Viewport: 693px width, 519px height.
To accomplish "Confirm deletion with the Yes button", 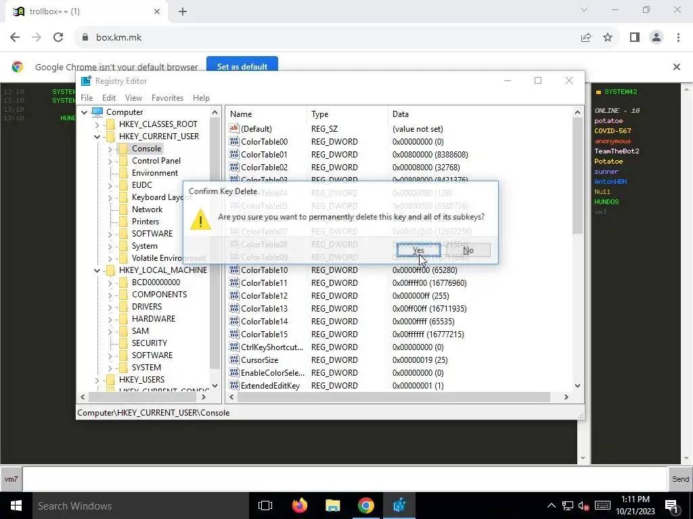I will coord(418,250).
